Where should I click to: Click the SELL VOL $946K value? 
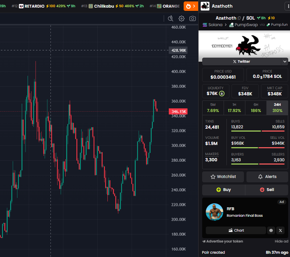[x=278, y=144]
